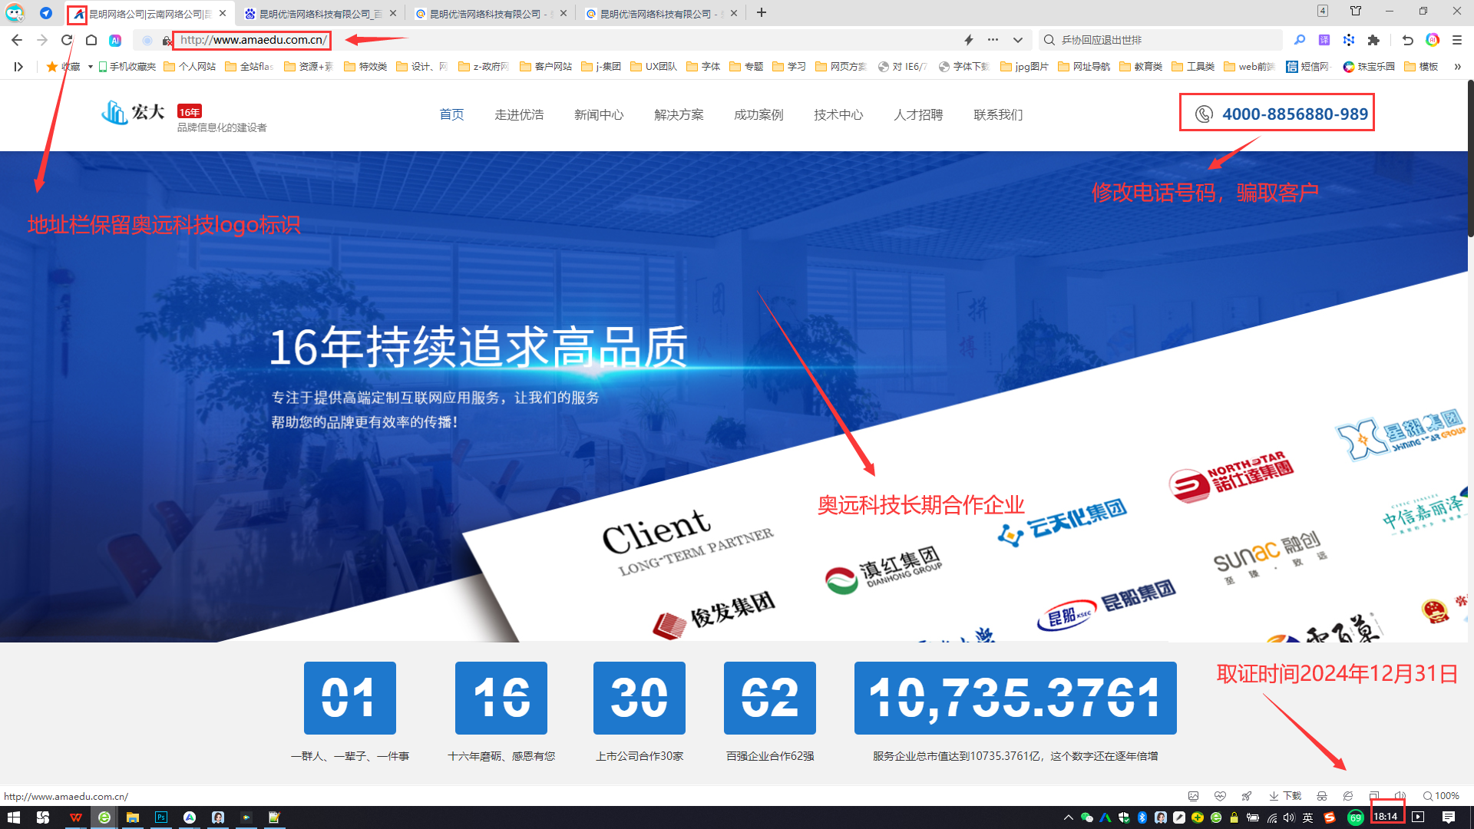
Task: Toggle the bookmarks sidebar panel arrow
Action: click(x=18, y=67)
